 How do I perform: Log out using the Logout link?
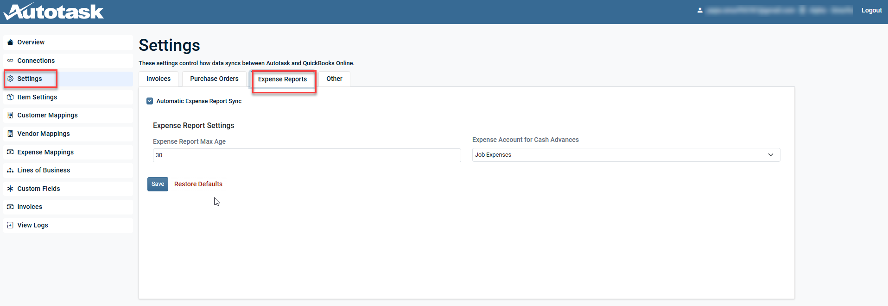(871, 10)
